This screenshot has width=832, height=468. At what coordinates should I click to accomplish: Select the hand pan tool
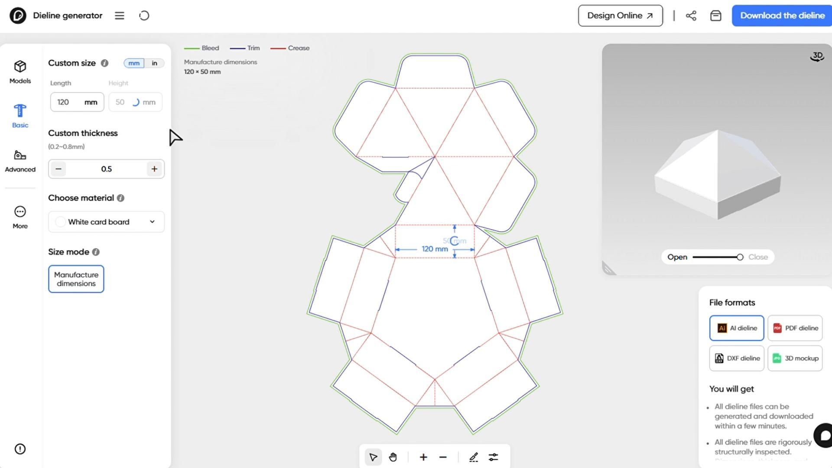click(x=393, y=457)
